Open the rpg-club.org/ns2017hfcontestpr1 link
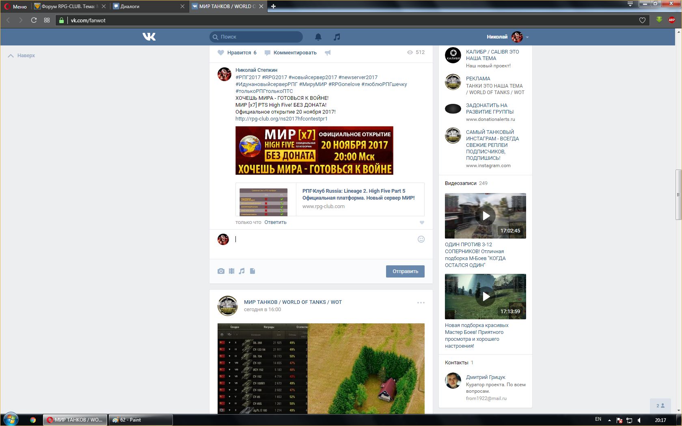 click(281, 118)
